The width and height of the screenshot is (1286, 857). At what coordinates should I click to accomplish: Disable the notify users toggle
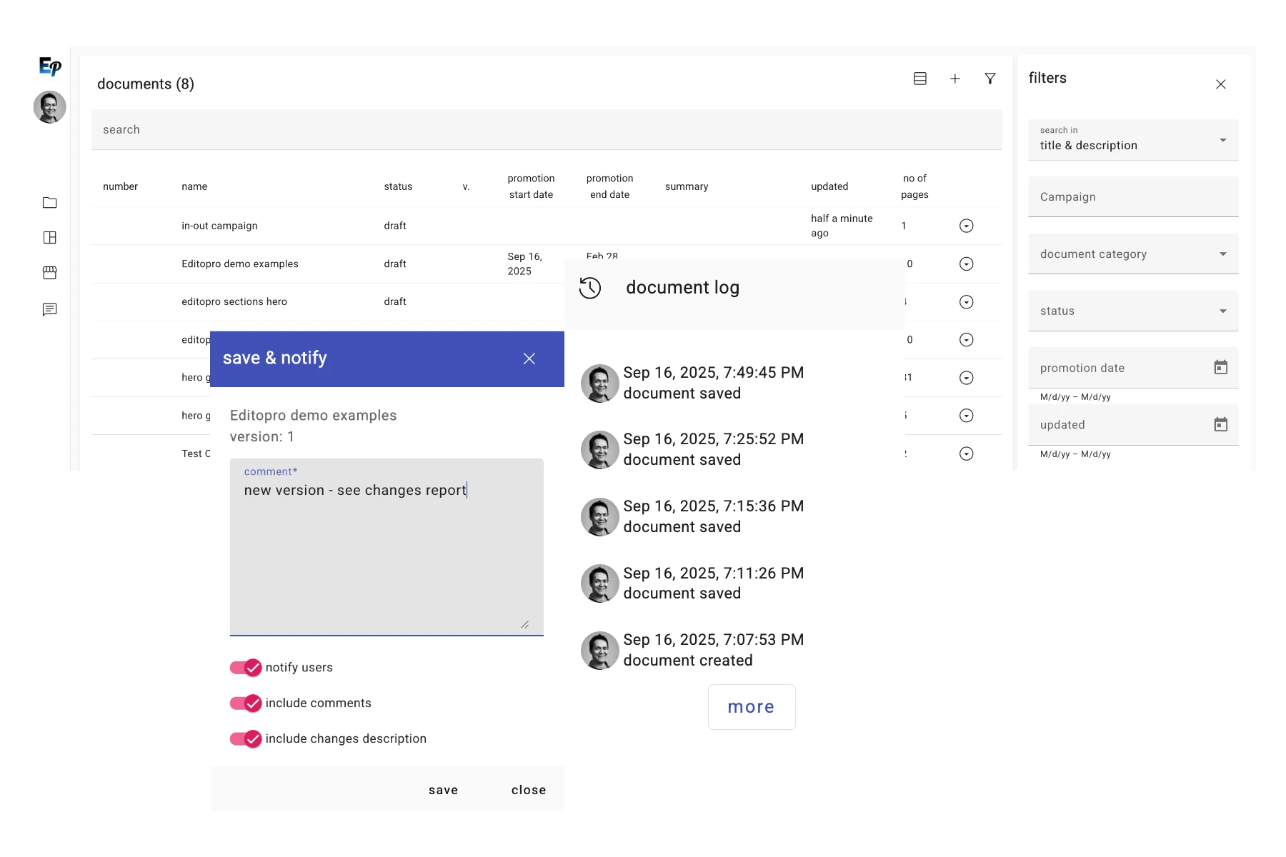pos(246,668)
